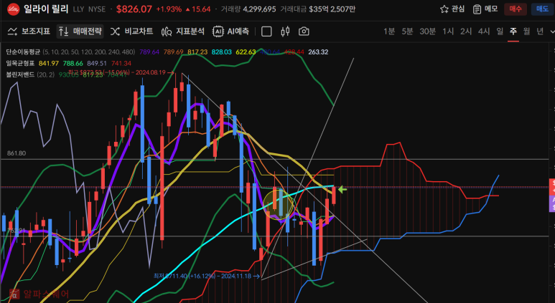Click moving average value 789.64
The width and height of the screenshot is (555, 303).
tap(149, 52)
